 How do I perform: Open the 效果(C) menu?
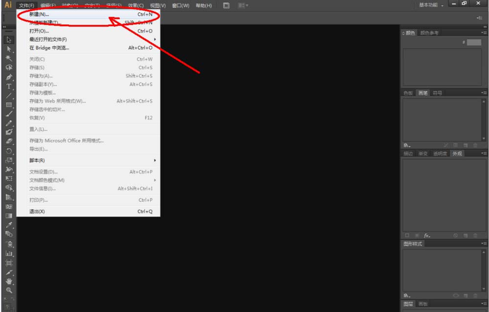coord(135,5)
